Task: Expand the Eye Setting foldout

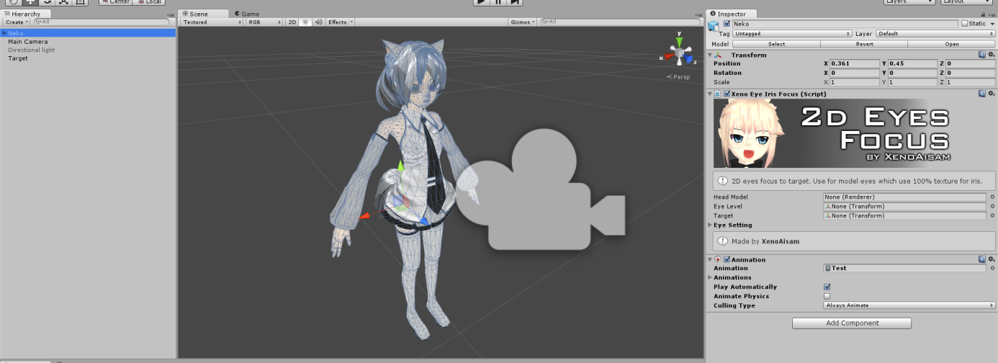Action: (x=711, y=225)
